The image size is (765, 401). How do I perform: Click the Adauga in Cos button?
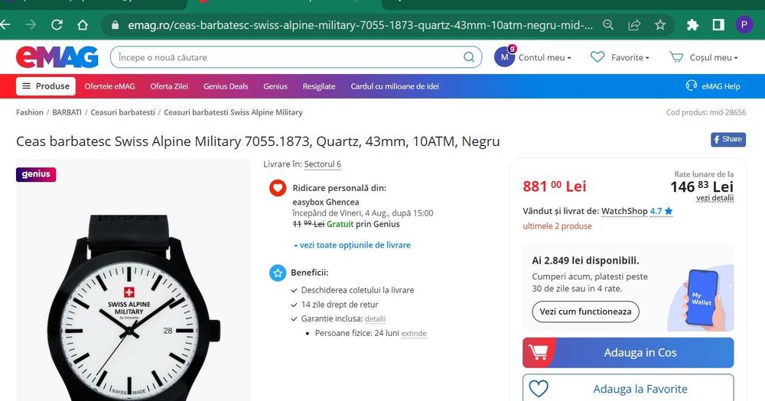coord(628,353)
